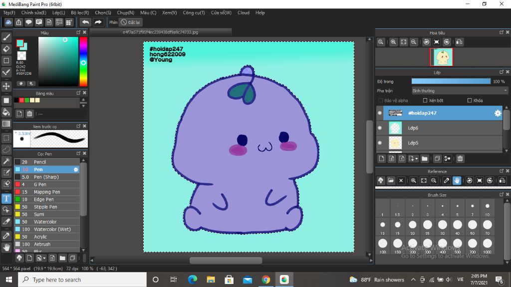Click the Undo arrow in toolbar

85,22
